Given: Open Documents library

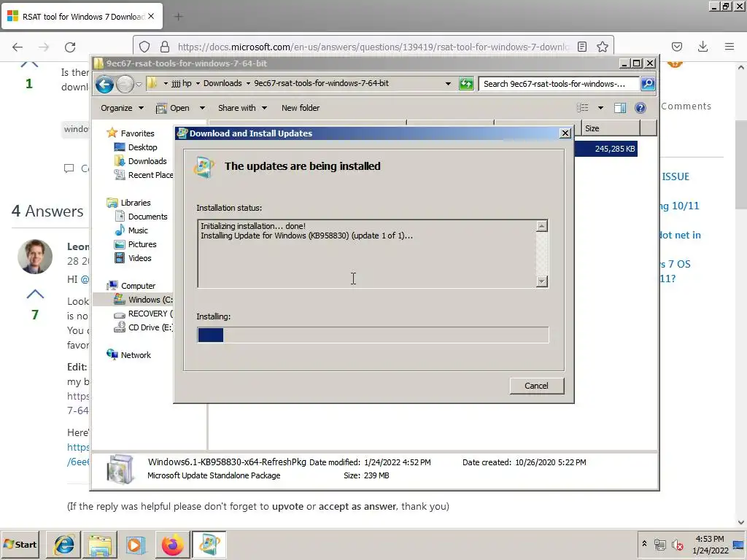Looking at the screenshot, I should pyautogui.click(x=142, y=217).
